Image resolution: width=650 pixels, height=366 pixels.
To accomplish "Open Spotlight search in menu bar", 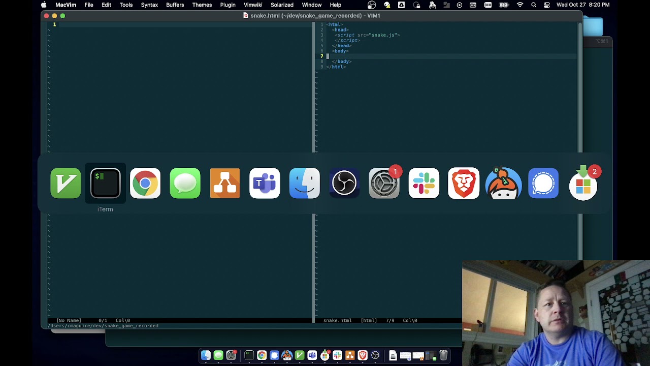I will pos(534,5).
